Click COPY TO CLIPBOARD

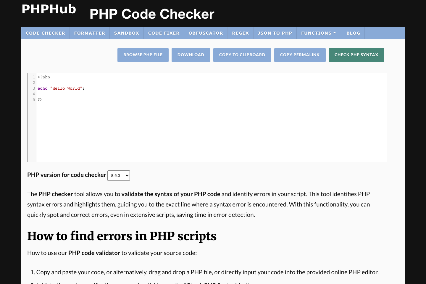point(242,55)
